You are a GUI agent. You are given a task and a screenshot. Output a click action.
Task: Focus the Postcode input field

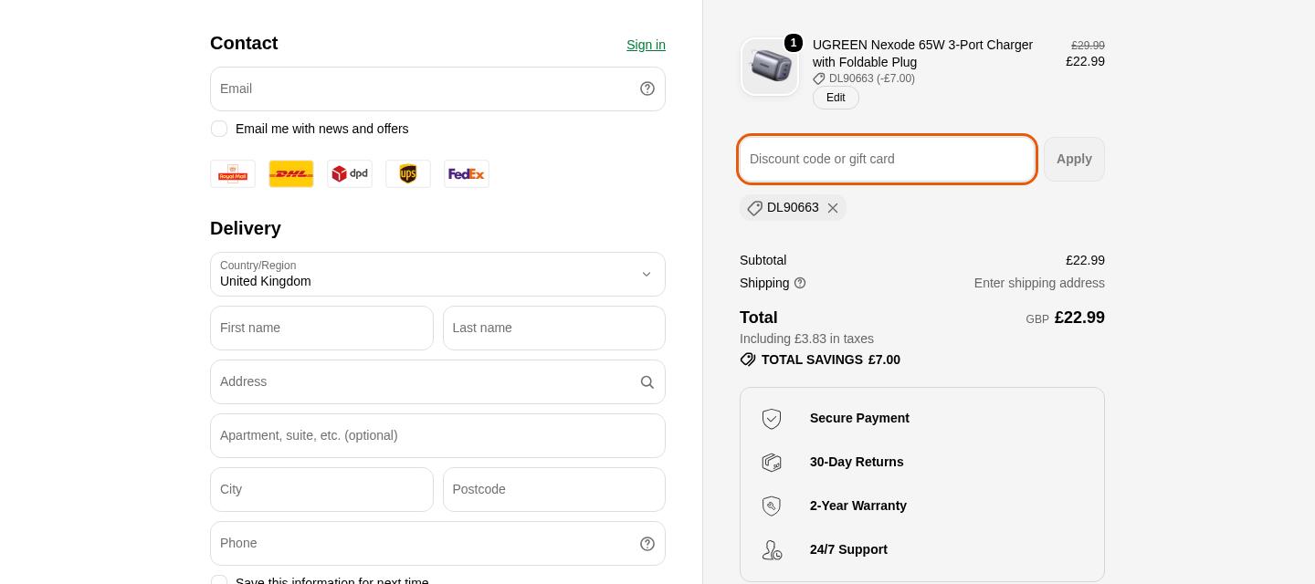(x=554, y=489)
